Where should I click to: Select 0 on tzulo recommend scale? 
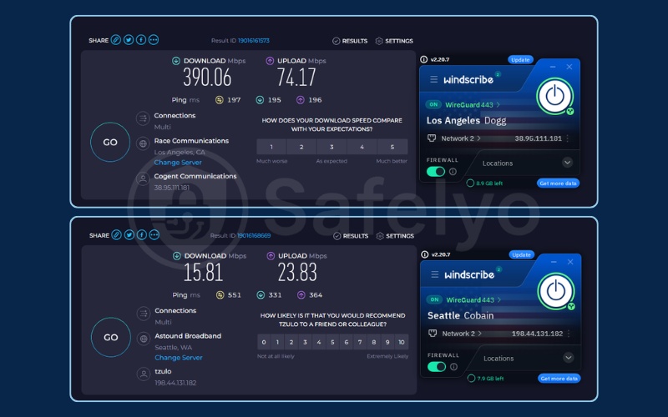tap(264, 342)
